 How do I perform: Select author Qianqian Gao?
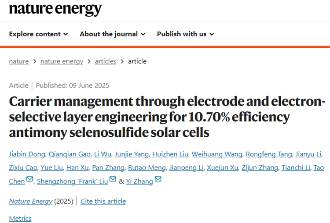click(70, 154)
